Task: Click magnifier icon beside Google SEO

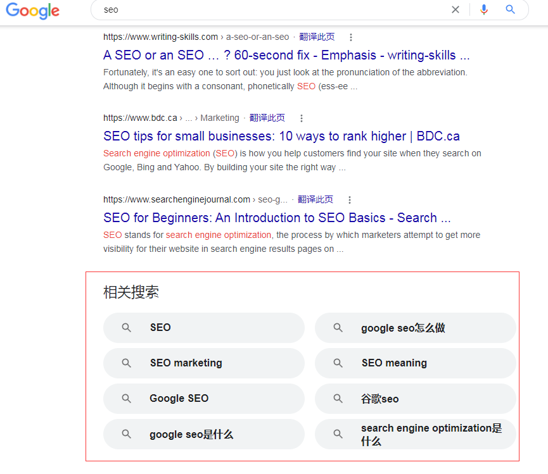Action: tap(127, 399)
